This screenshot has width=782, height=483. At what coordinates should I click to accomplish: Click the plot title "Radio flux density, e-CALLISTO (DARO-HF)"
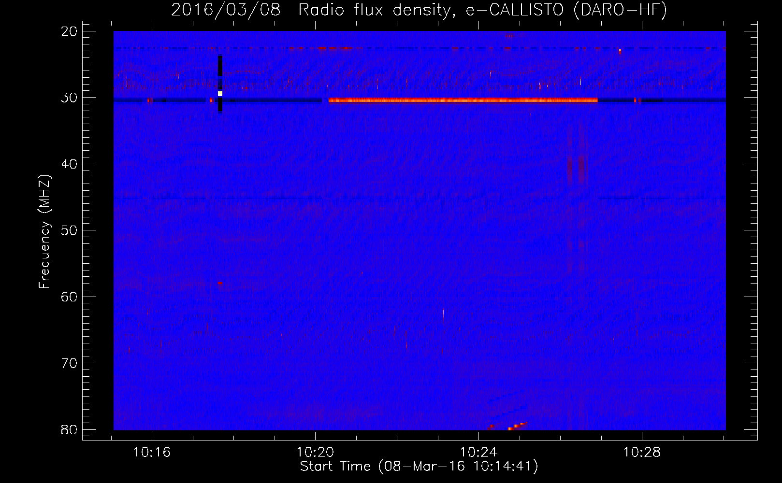click(482, 10)
